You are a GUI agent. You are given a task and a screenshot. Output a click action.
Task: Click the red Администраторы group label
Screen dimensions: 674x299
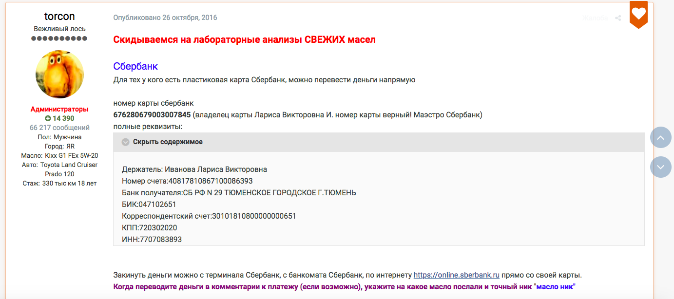59,109
